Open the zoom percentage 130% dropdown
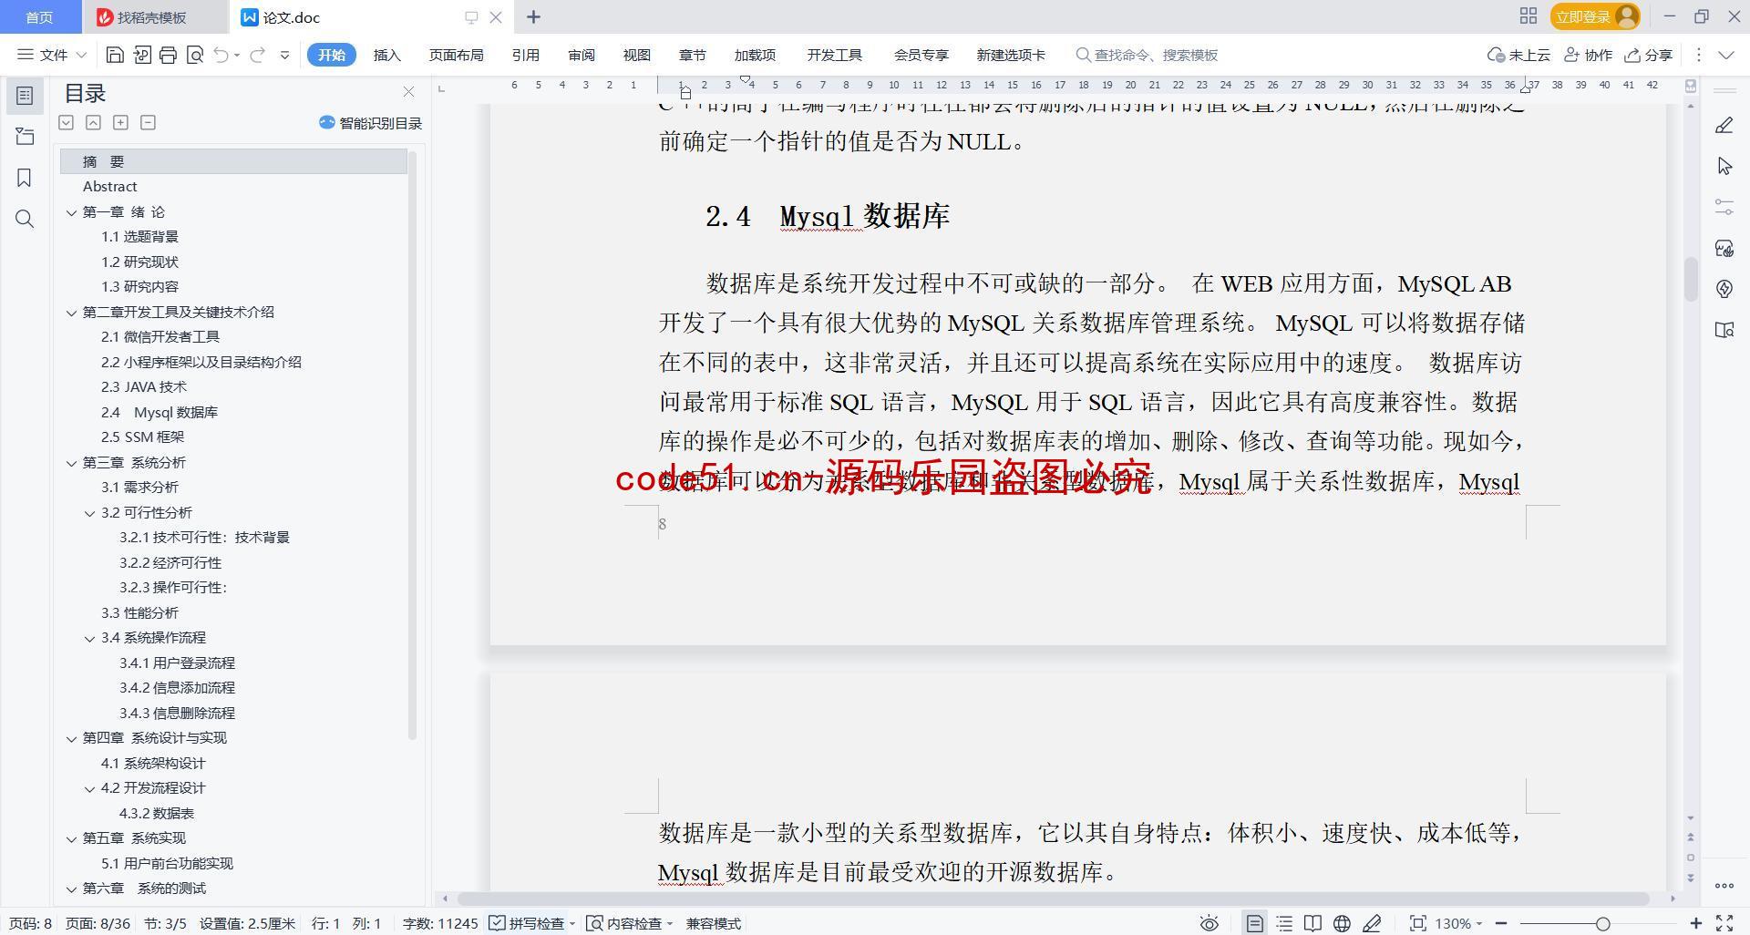The image size is (1750, 935). (1458, 923)
